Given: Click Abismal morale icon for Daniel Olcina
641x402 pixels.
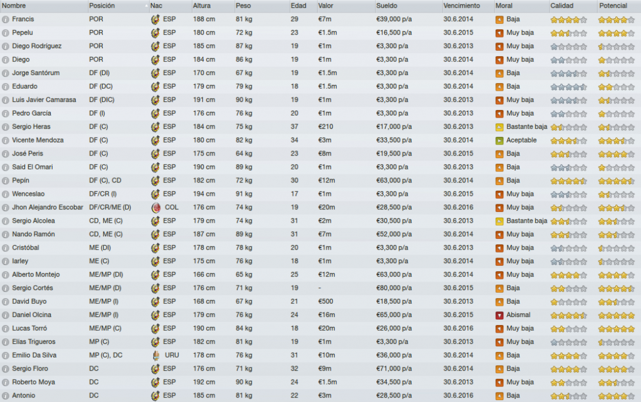Looking at the screenshot, I should point(499,315).
